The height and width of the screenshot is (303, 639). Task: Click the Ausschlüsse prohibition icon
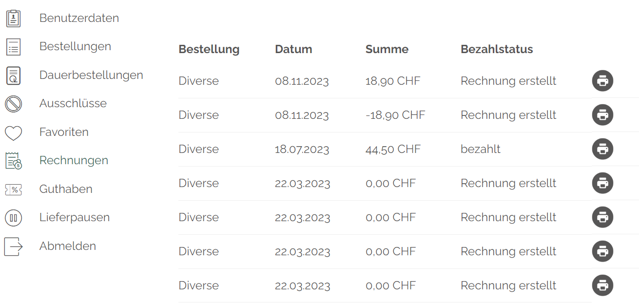pos(14,103)
